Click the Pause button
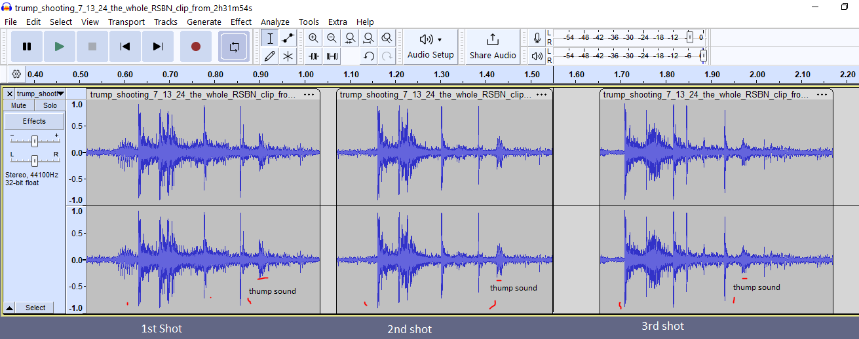859x339 pixels. click(x=27, y=46)
